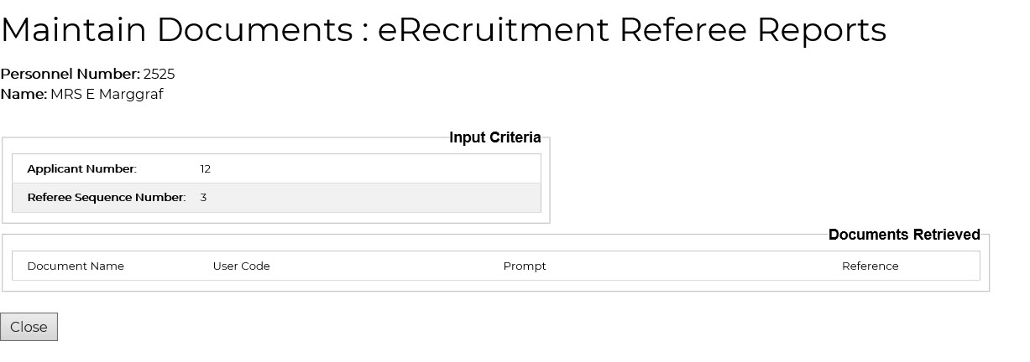Click the Documents Retrieved section legend
This screenshot has height=362, width=1030.
point(903,235)
